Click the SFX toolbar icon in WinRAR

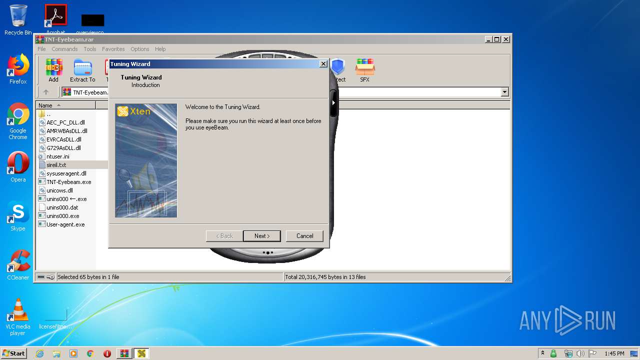pyautogui.click(x=365, y=70)
